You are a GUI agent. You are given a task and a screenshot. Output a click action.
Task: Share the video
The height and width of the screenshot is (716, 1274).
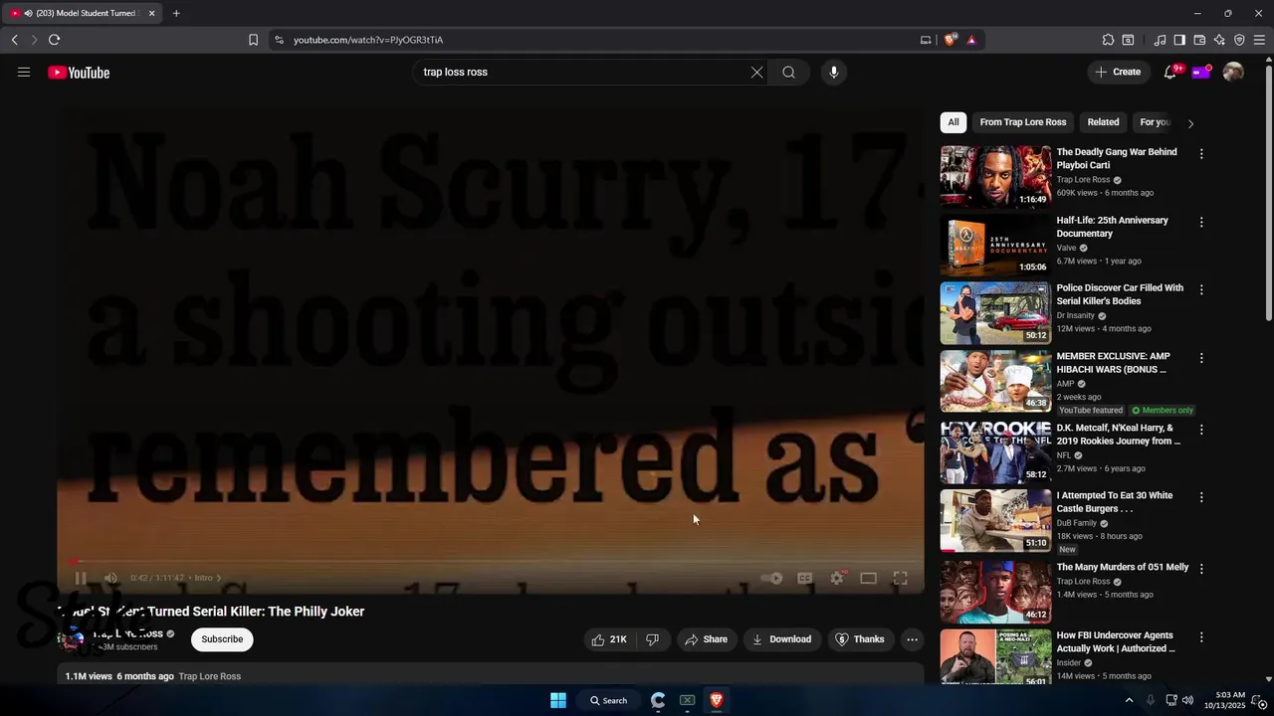[706, 639]
